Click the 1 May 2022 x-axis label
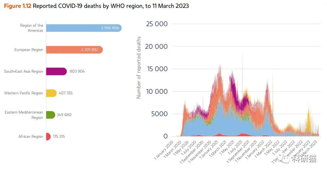Image resolution: width=327 pixels, height=173 pixels. [272, 148]
